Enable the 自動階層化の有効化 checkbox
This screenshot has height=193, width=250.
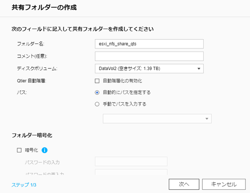pos(97,81)
